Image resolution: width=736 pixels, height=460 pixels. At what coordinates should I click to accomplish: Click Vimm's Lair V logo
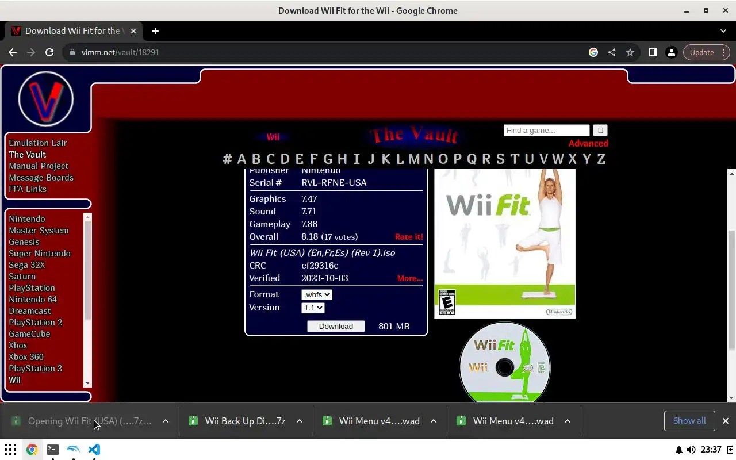(x=46, y=98)
